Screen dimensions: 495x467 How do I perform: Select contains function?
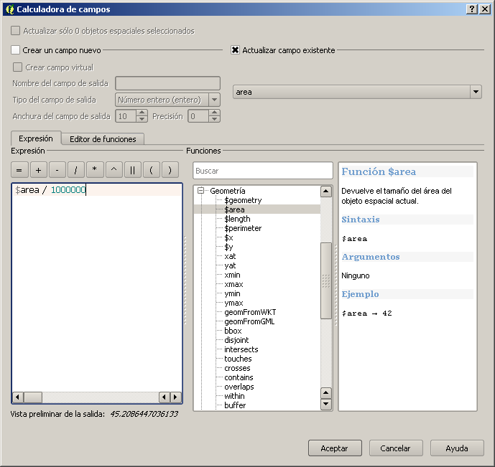click(x=239, y=377)
